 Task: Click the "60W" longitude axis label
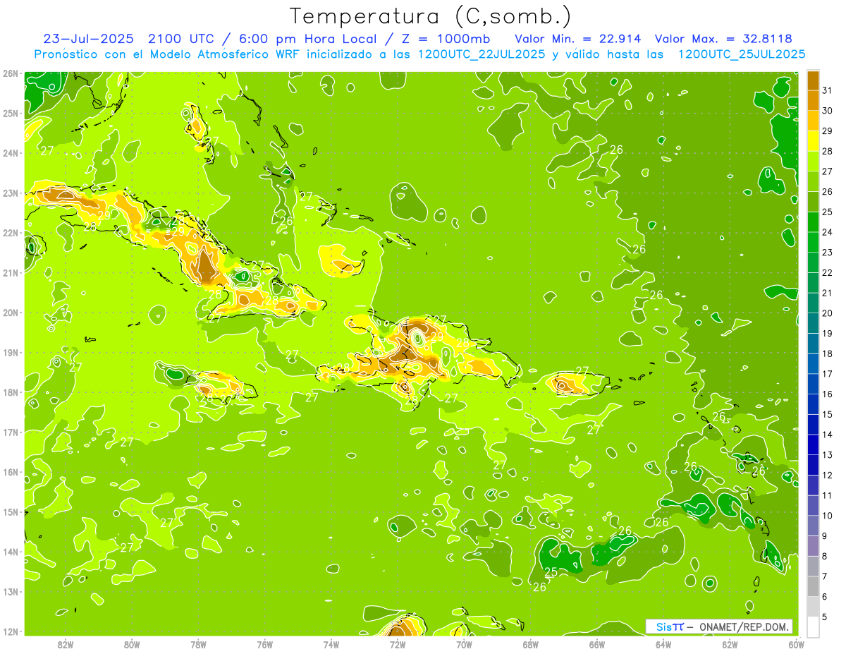tap(797, 645)
